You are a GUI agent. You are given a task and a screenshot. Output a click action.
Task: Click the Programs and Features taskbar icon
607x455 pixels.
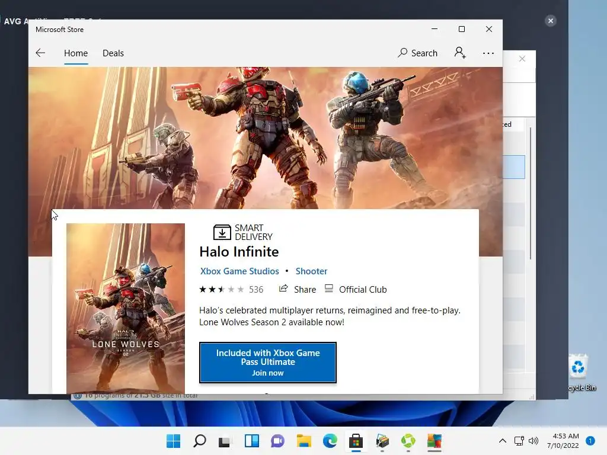(x=382, y=441)
